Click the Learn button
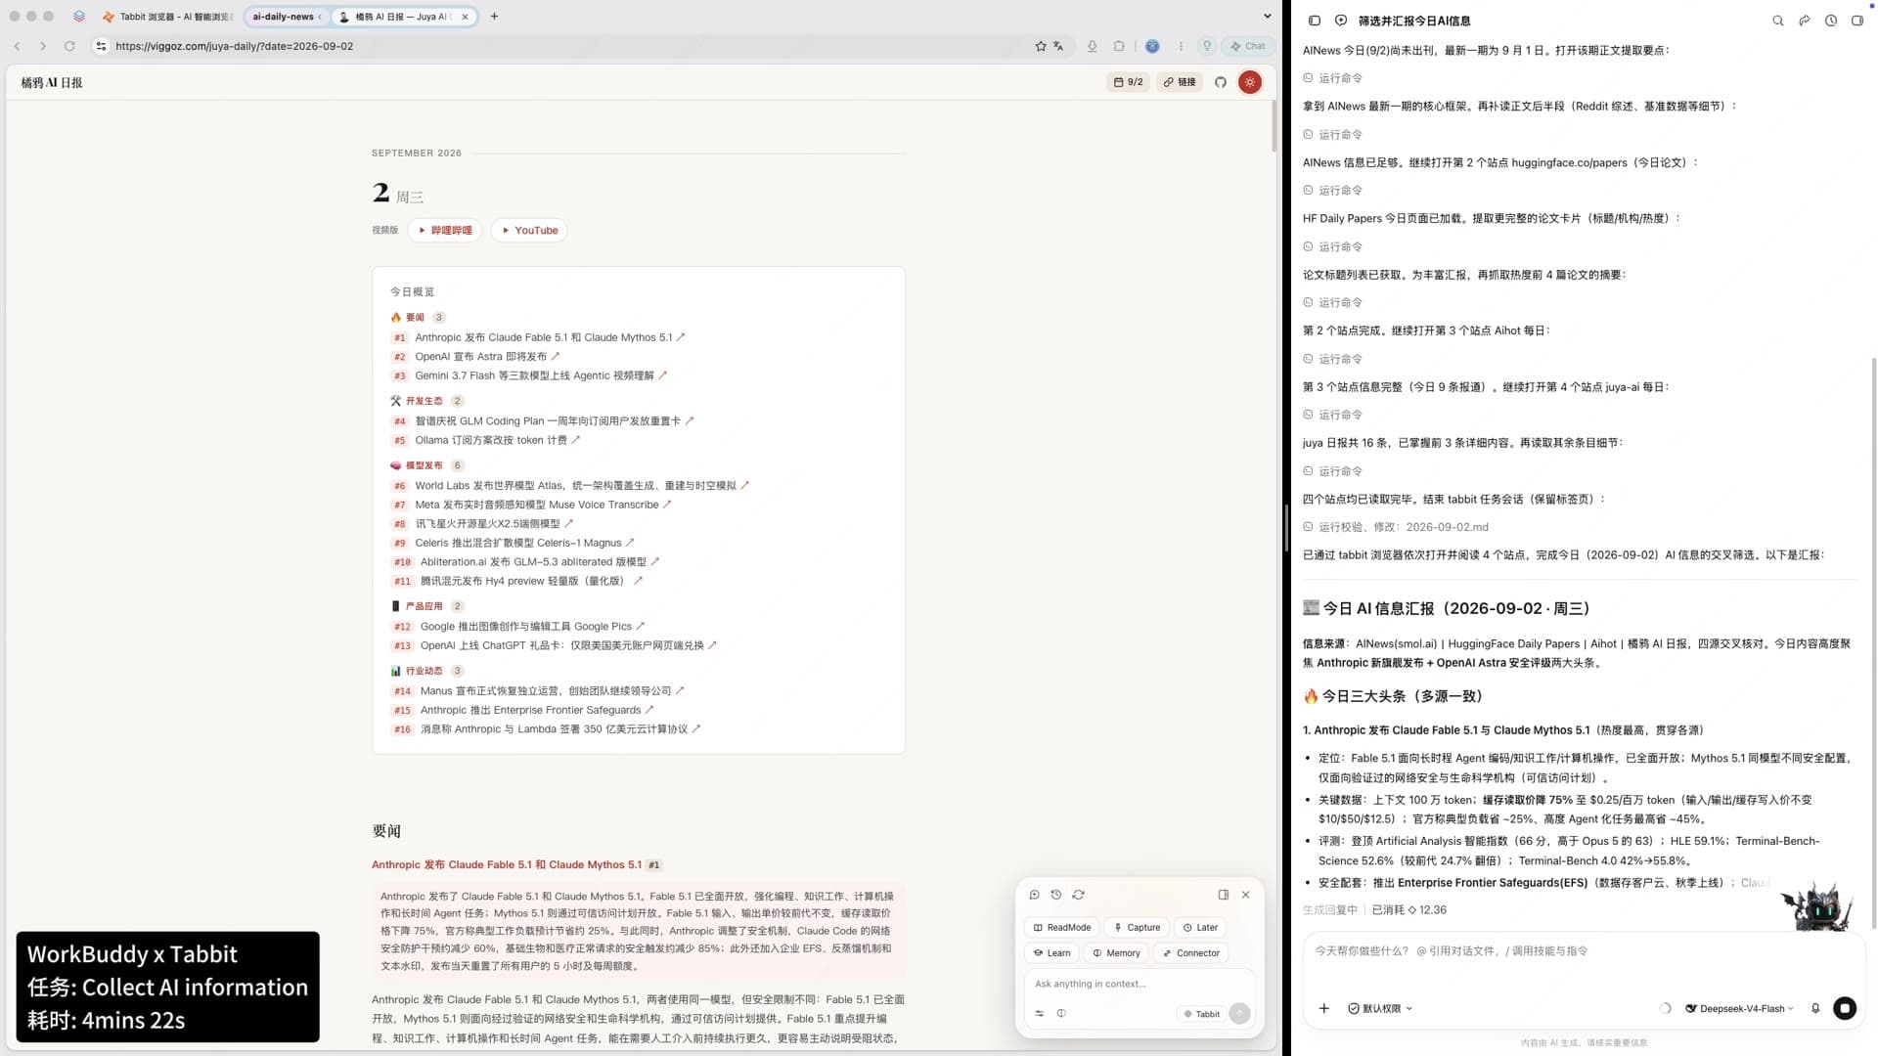Screen dimensions: 1878x1056 (1052, 953)
